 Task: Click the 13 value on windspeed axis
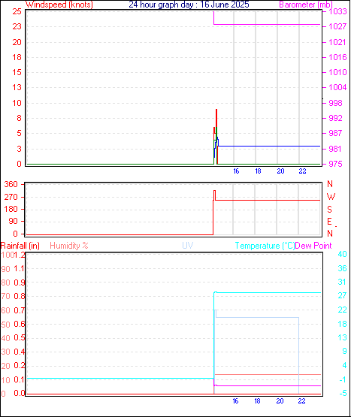coord(17,87)
